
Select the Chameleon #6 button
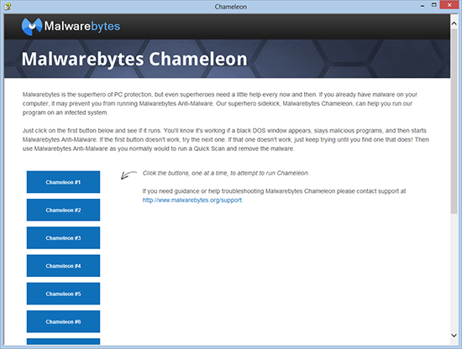click(63, 321)
